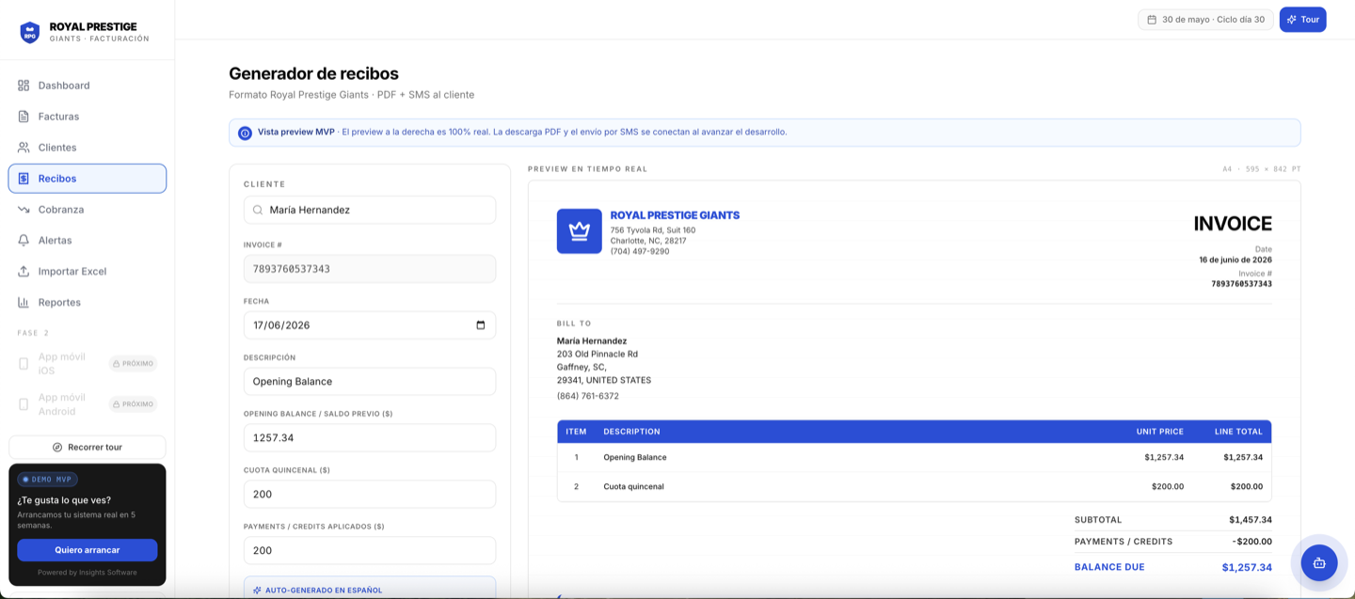The image size is (1355, 599).
Task: Click the Alertas bell icon
Action: pos(24,241)
